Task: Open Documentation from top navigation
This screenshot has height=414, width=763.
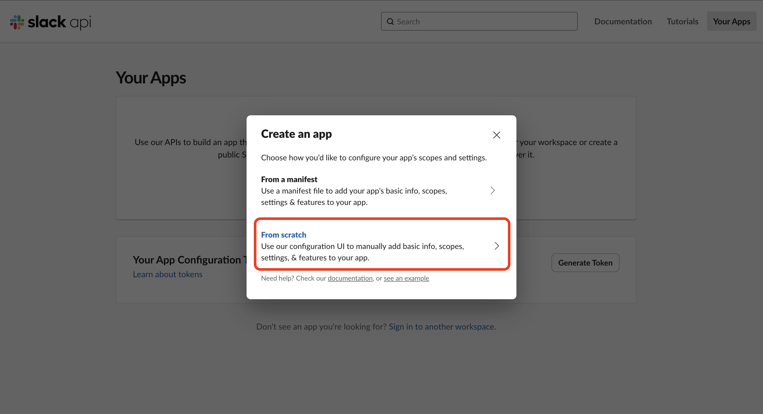Action: coord(623,21)
